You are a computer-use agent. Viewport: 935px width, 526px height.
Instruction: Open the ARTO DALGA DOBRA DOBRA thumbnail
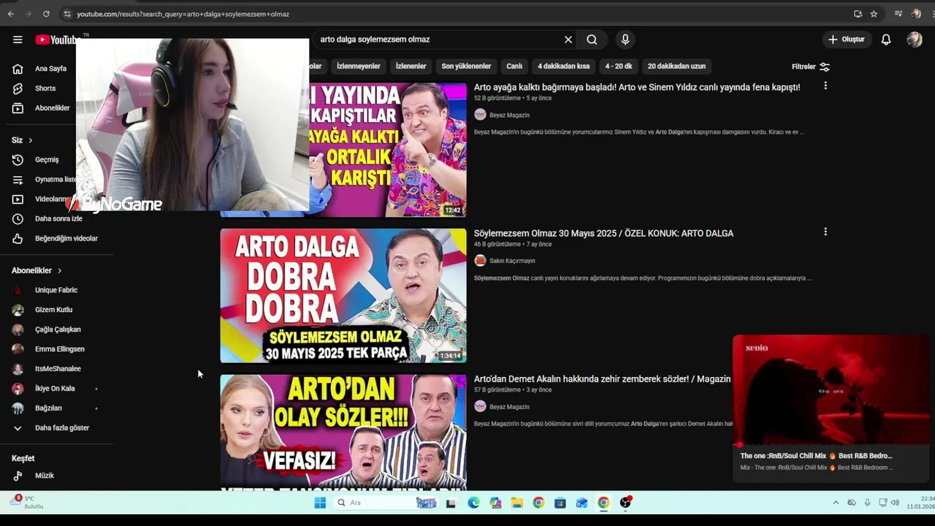coord(343,296)
